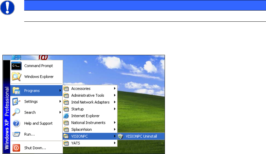
Task: Click the Programs folder icon
Action: tap(16, 90)
